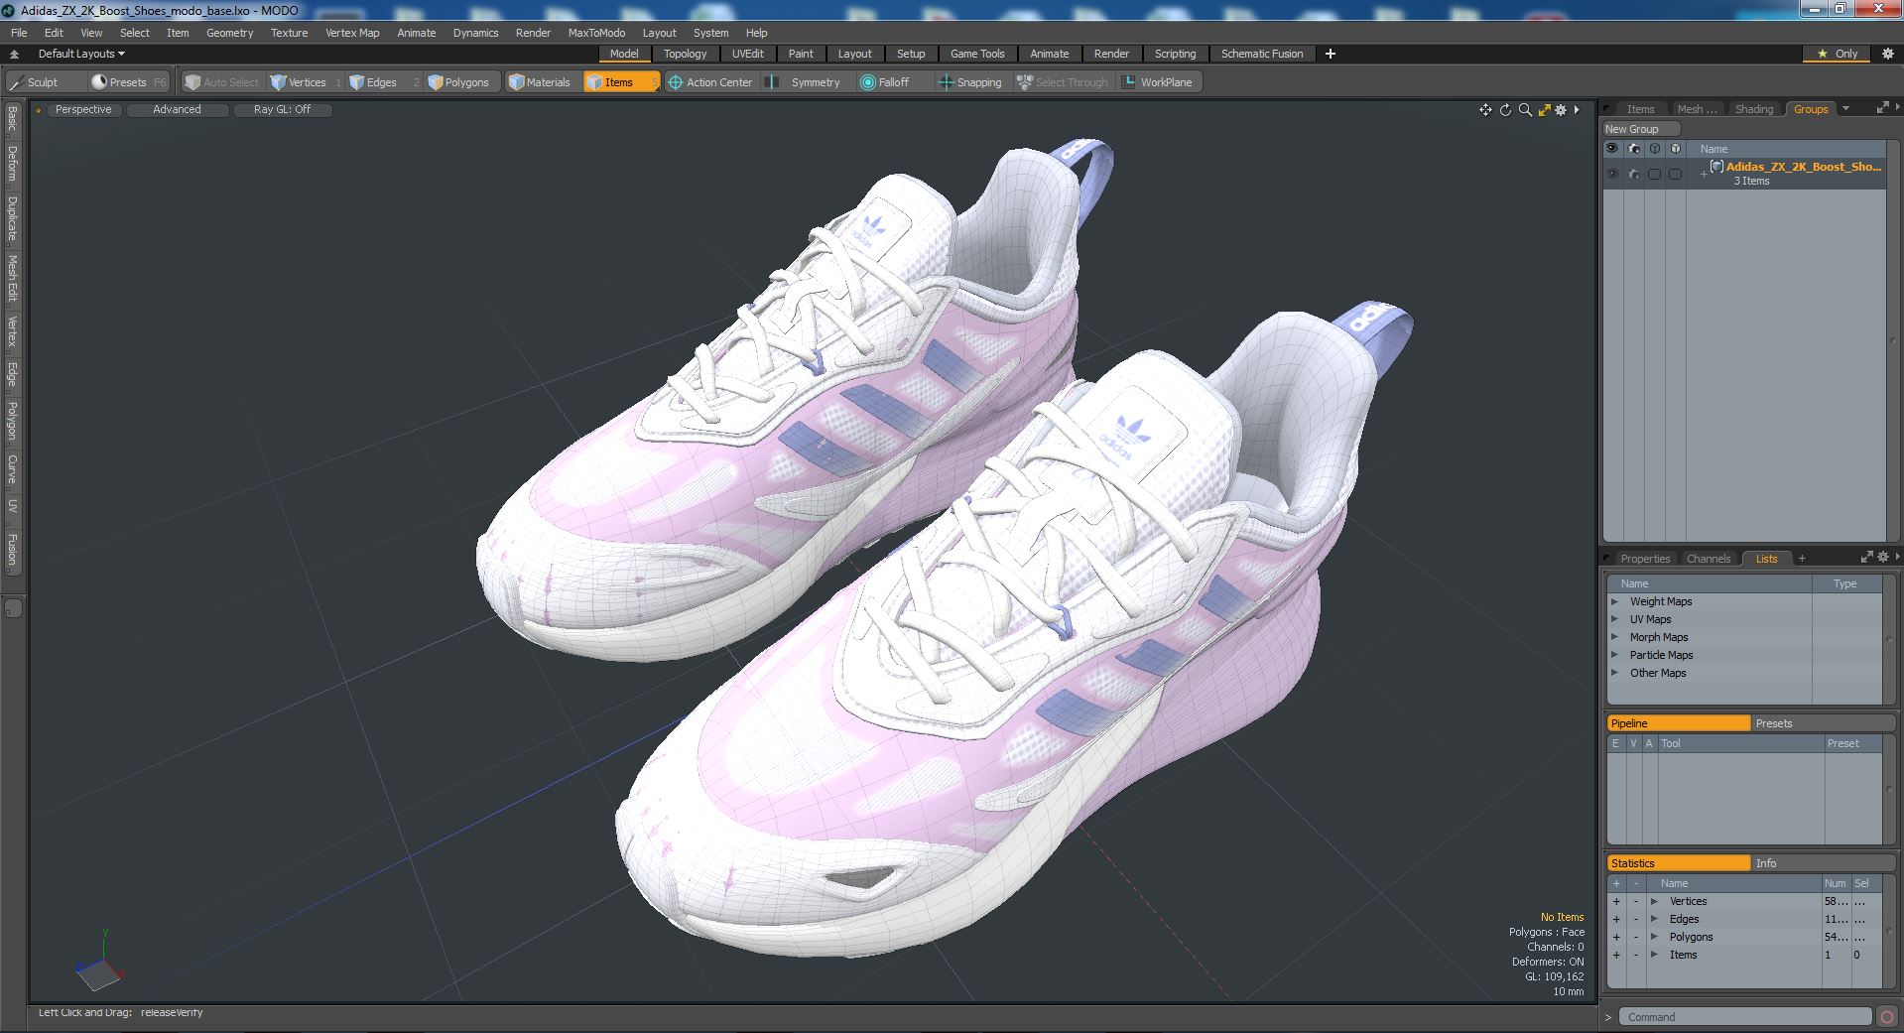This screenshot has height=1033, width=1904.
Task: Click the viewport rotate icon
Action: (x=1505, y=110)
